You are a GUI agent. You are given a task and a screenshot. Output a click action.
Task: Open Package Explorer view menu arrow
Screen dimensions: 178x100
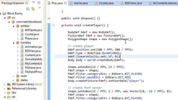(39, 8)
